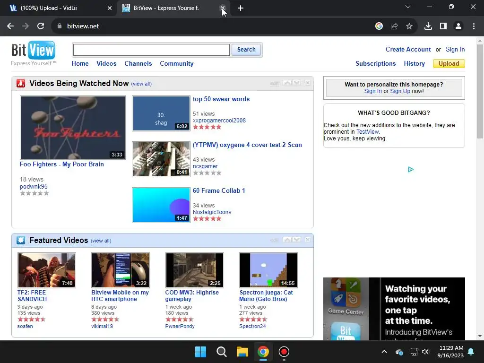Click Chrome icon in taskbar
Viewport: 484px width, 363px height.
tap(263, 352)
